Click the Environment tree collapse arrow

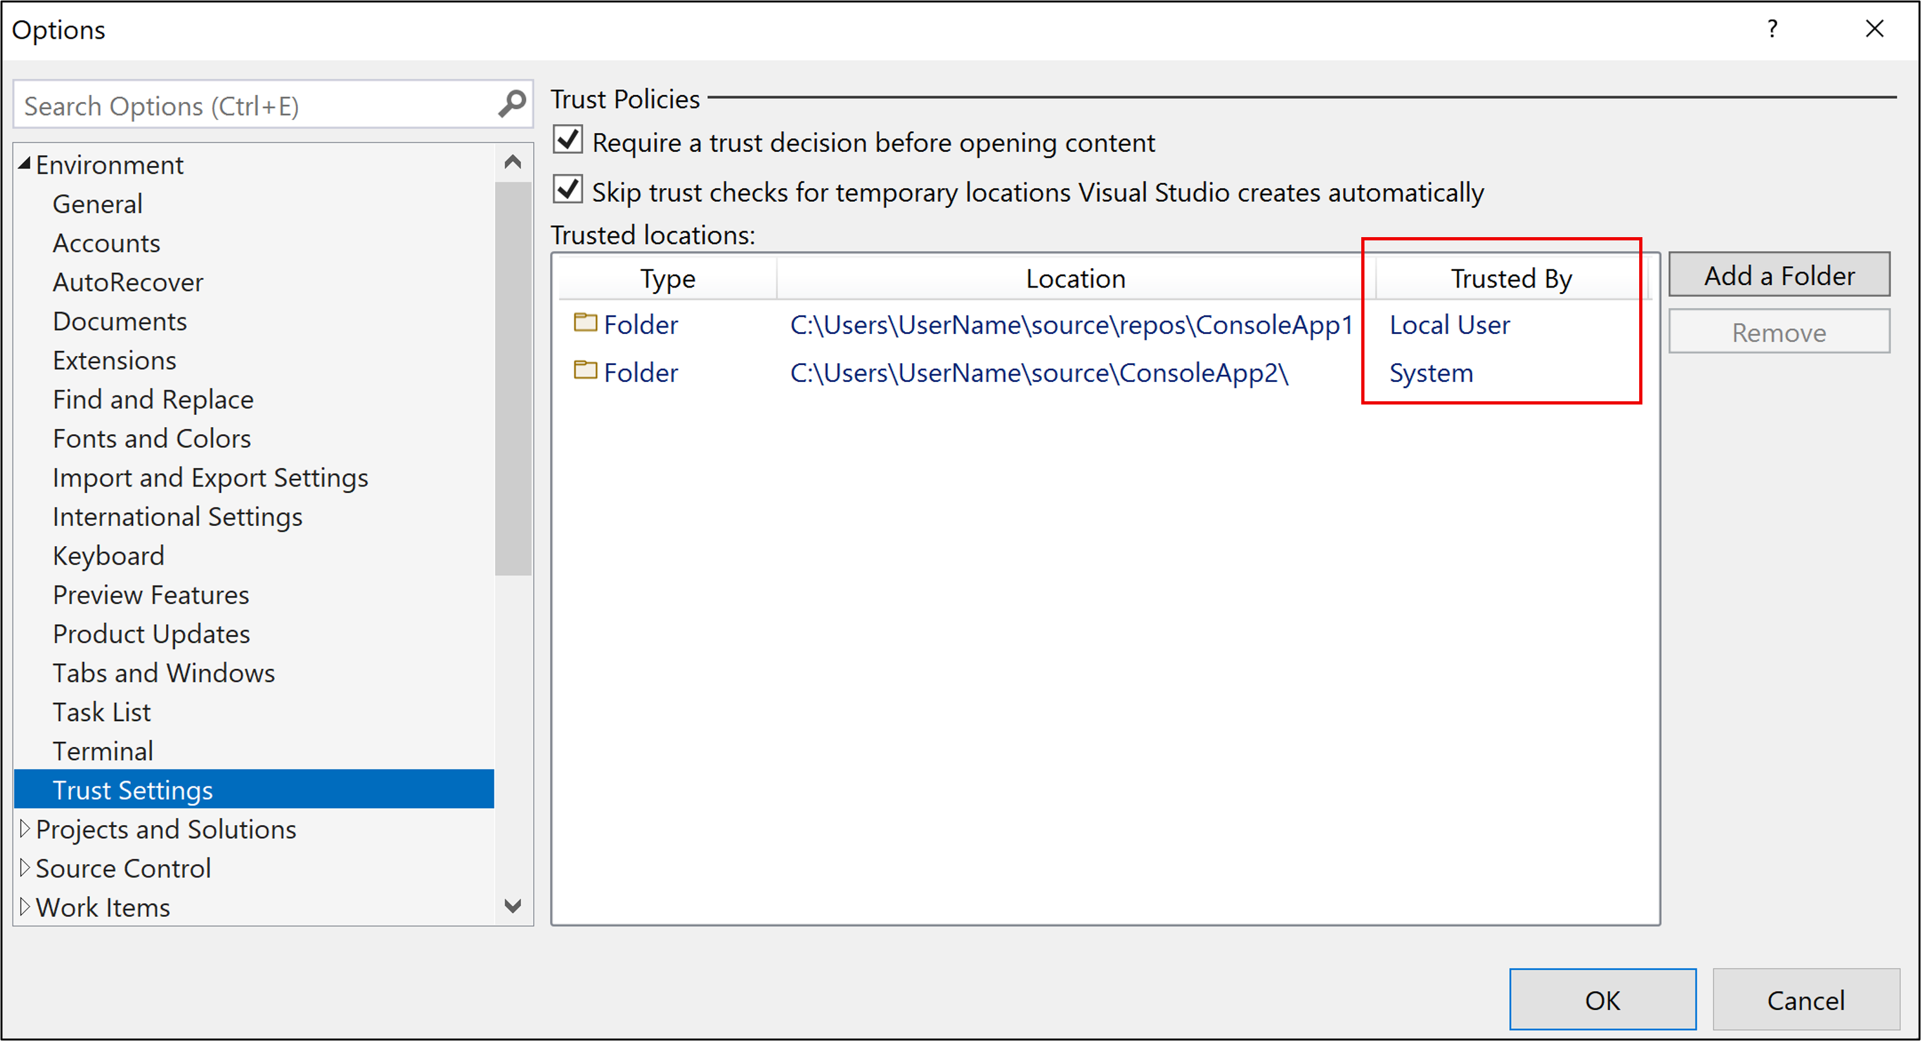pyautogui.click(x=23, y=163)
